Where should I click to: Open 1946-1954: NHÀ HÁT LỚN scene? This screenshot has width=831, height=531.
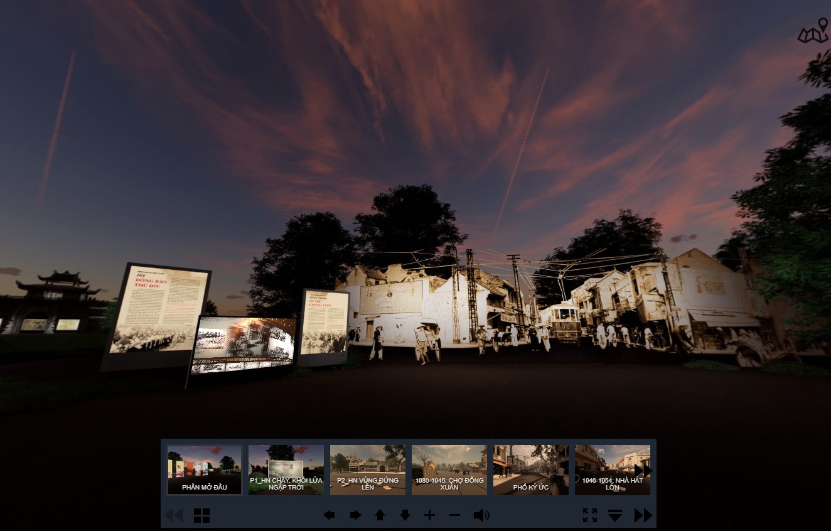[613, 470]
